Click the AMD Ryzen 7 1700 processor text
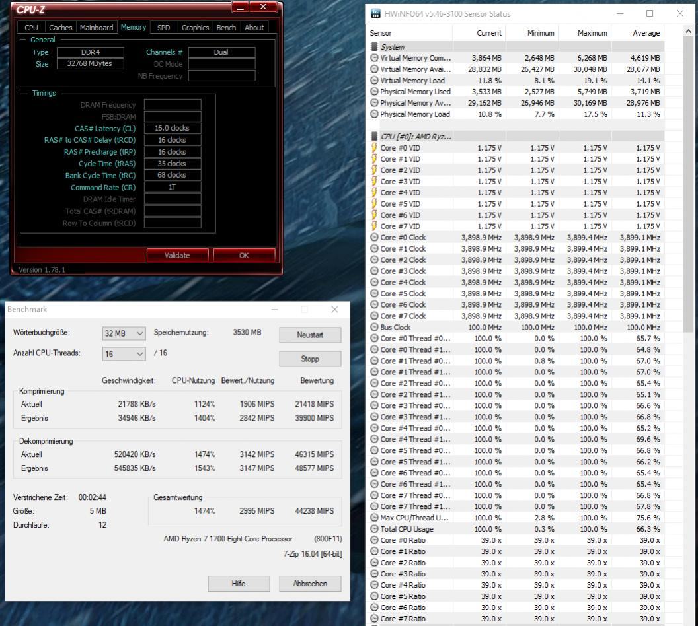698x626 pixels. [228, 539]
